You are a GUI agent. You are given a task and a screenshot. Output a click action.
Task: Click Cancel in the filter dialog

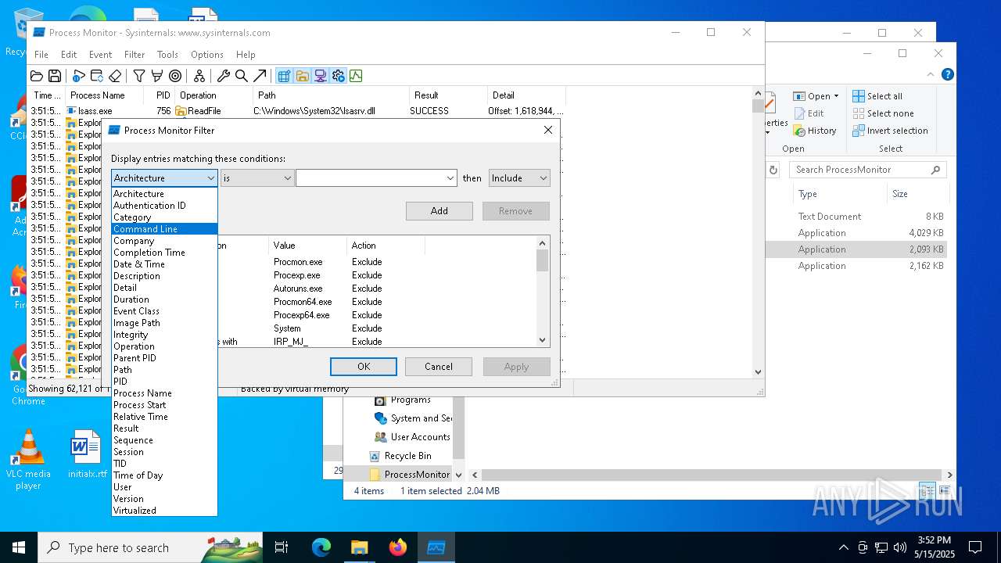coord(439,367)
